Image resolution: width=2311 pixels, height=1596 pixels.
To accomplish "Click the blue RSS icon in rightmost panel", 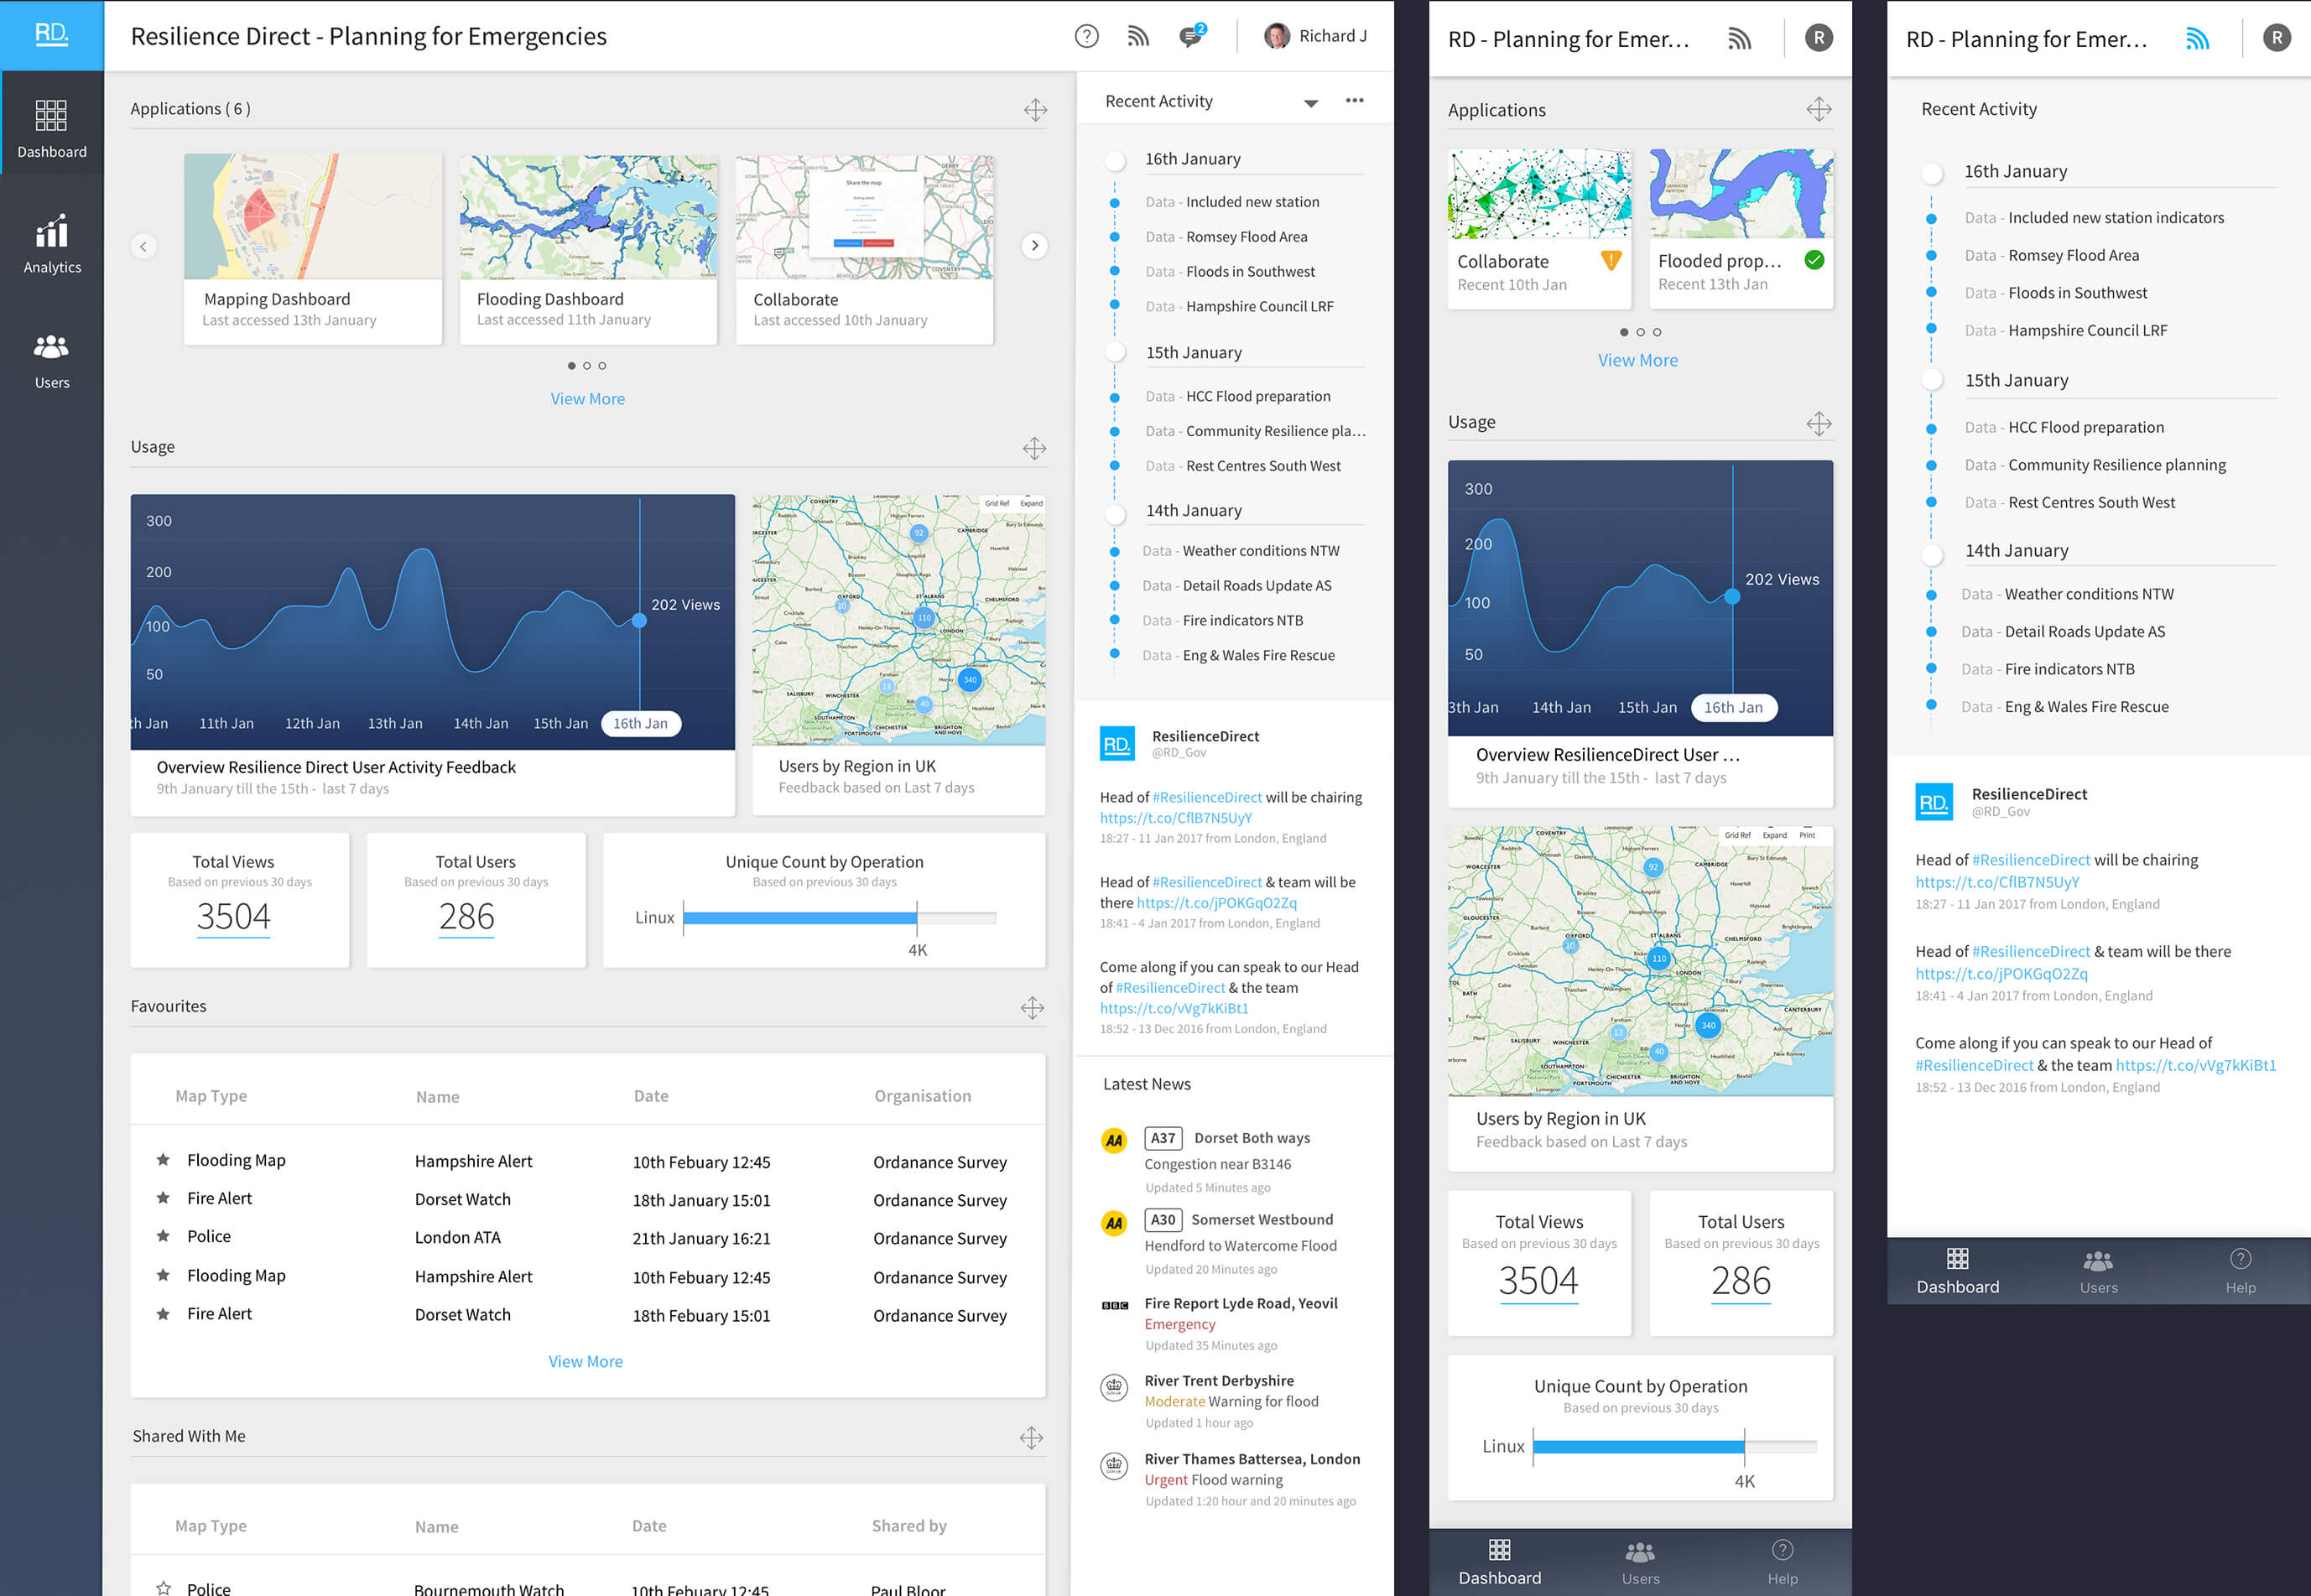I will pos(2197,39).
